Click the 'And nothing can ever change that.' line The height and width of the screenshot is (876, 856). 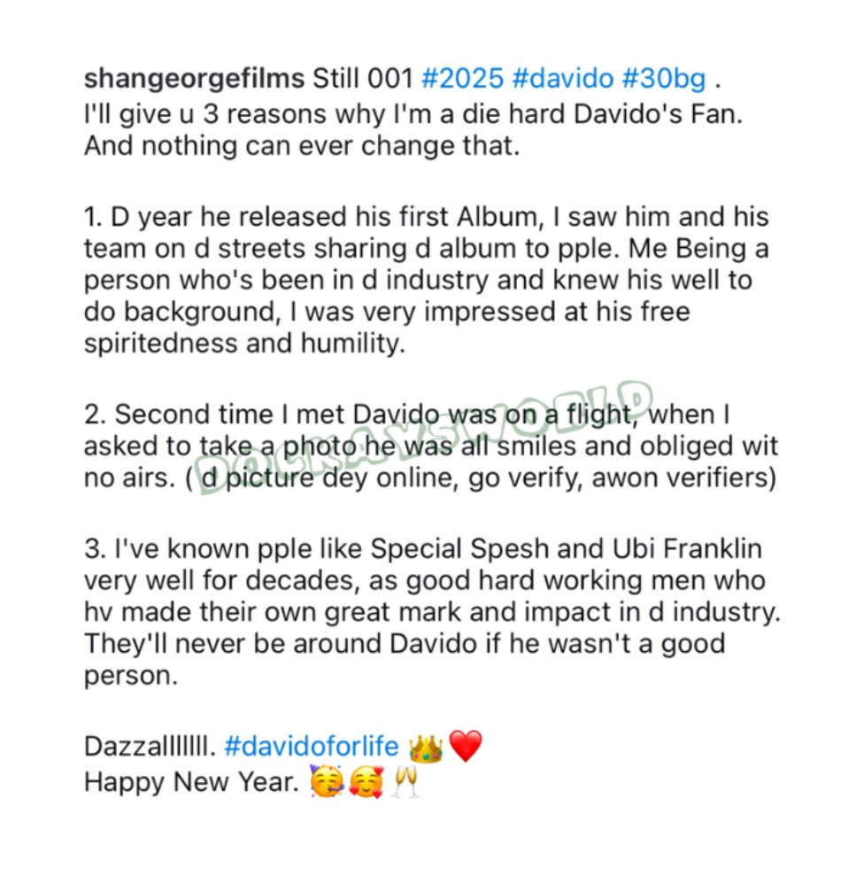coord(302,146)
